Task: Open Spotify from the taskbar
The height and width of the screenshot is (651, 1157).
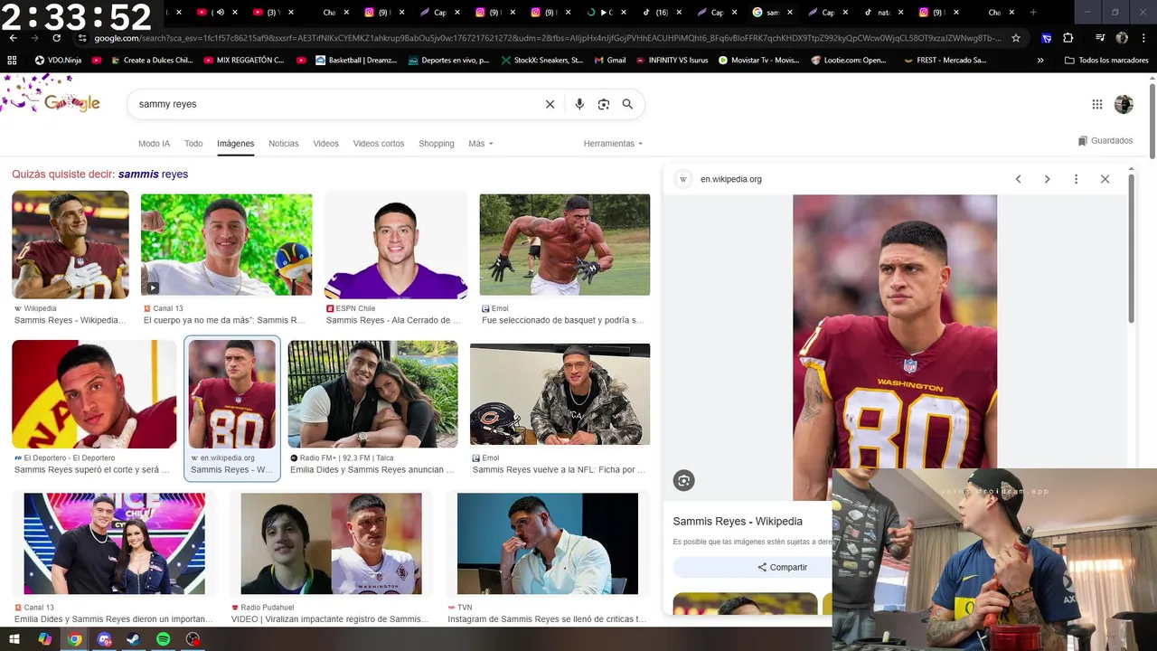Action: point(163,639)
